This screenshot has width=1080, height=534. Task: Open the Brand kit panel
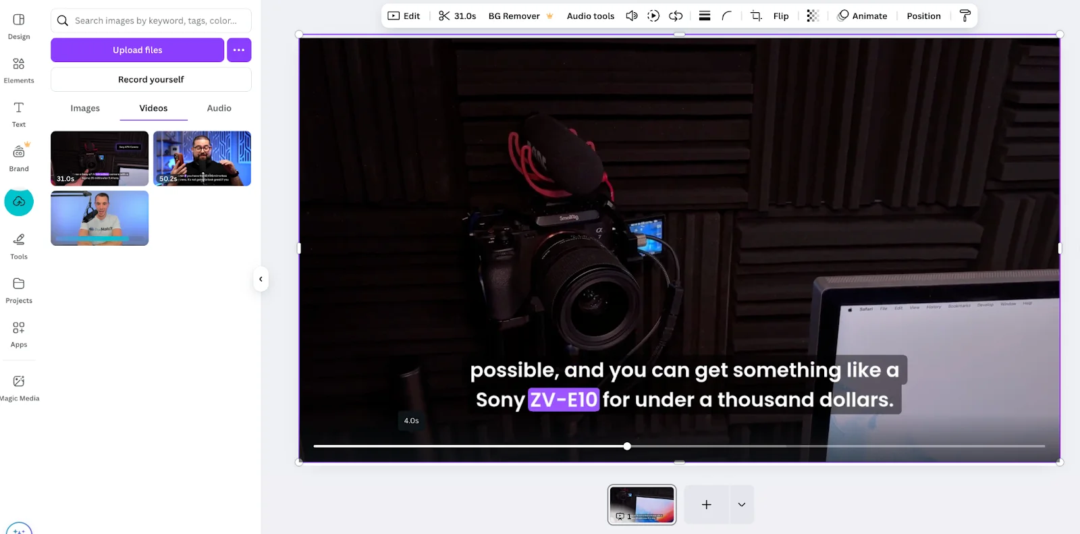coord(19,158)
